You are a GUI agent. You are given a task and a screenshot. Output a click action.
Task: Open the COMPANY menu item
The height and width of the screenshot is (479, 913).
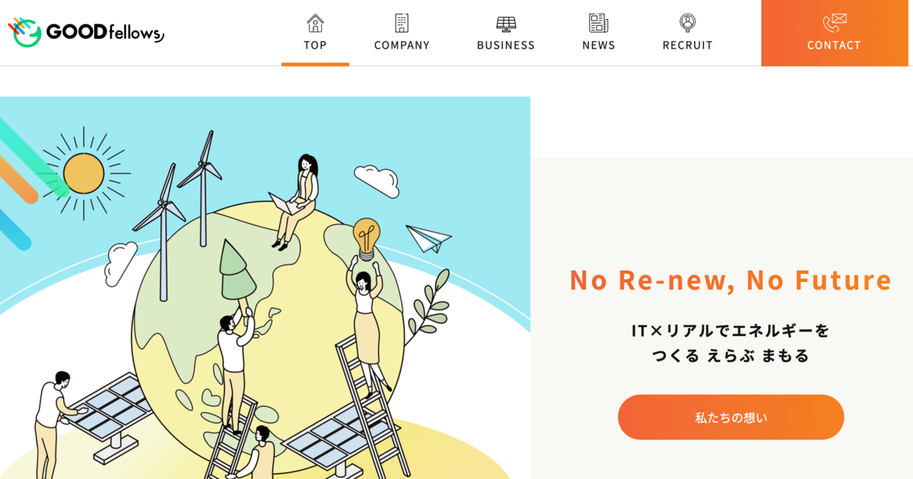[x=402, y=33]
